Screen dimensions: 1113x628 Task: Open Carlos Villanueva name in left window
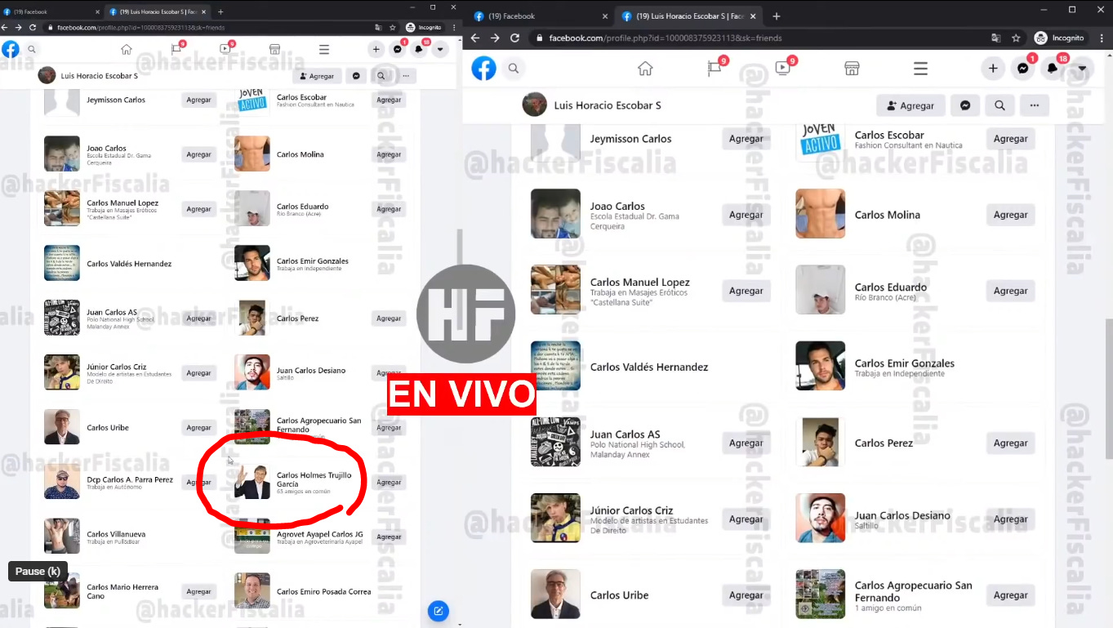pos(116,534)
